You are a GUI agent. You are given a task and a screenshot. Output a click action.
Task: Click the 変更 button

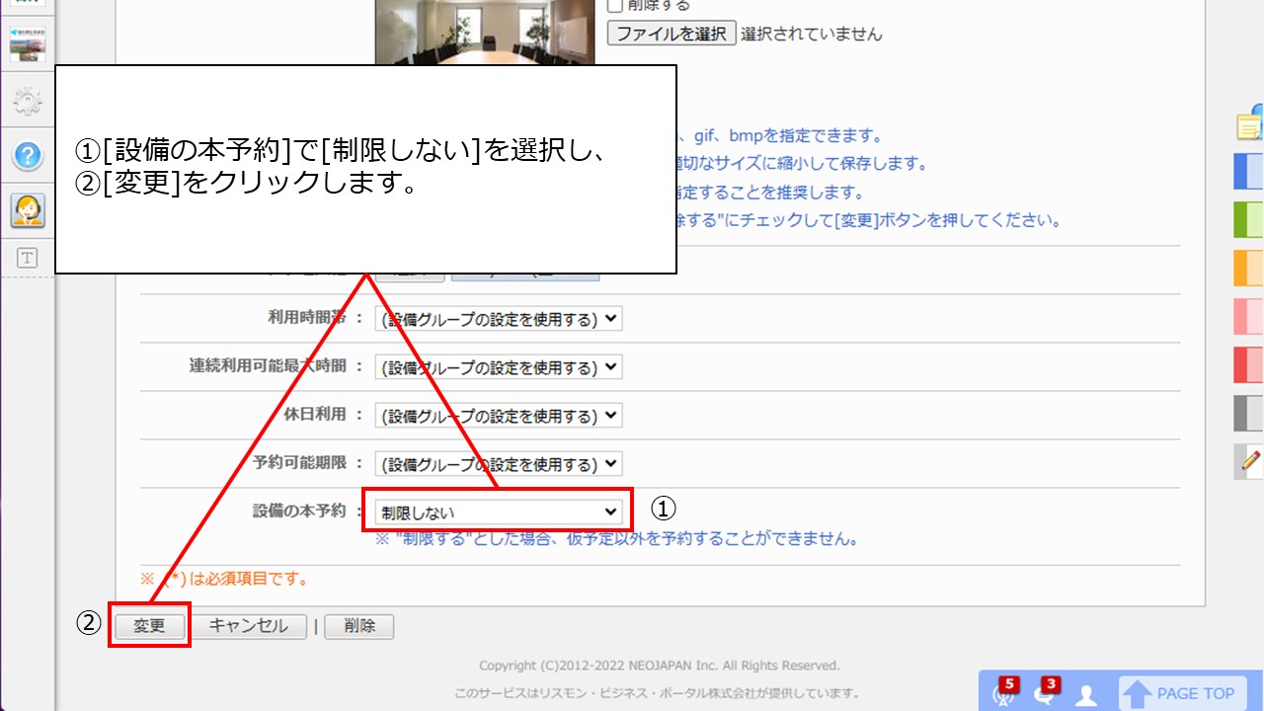click(149, 626)
